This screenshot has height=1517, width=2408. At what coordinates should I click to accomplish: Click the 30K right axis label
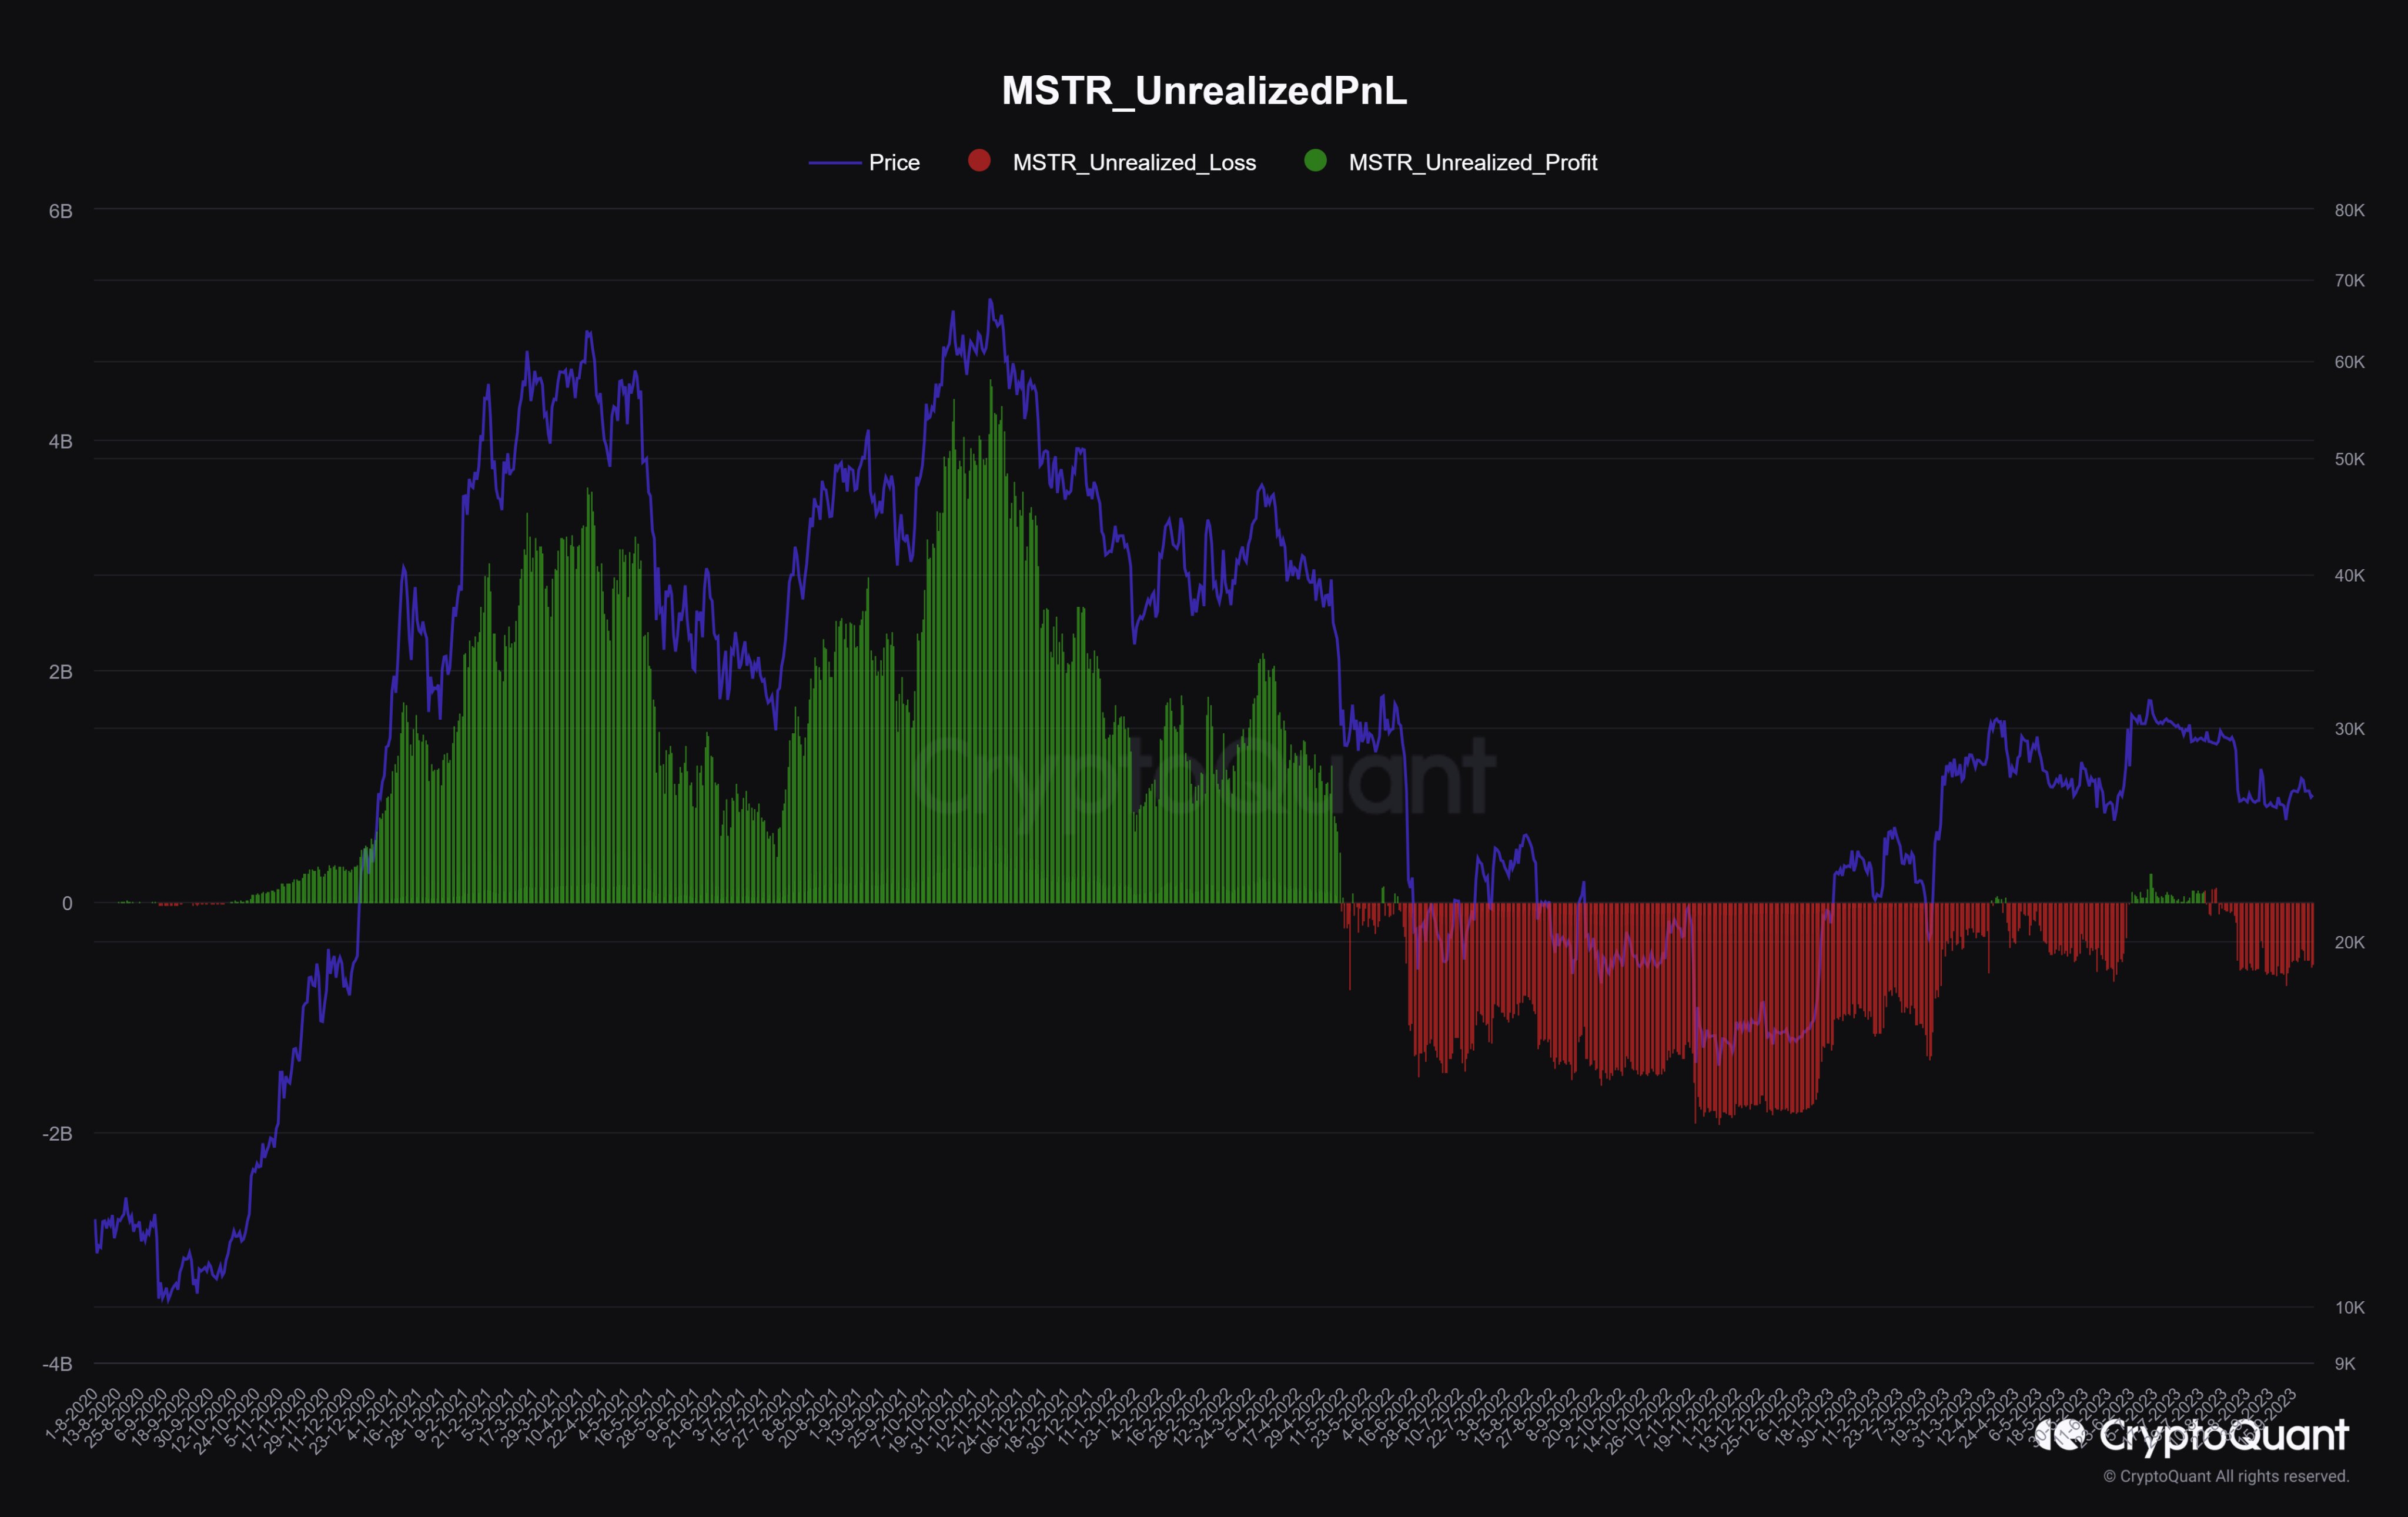[x=2349, y=729]
